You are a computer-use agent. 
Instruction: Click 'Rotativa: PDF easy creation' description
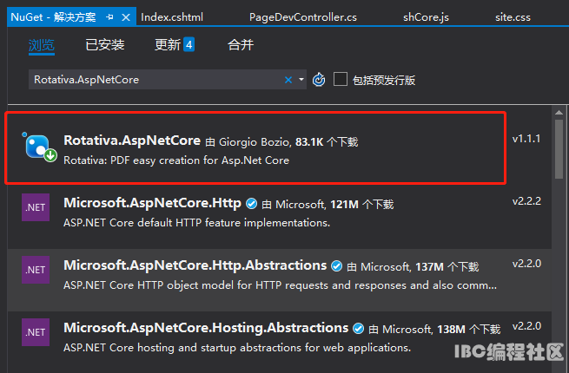pos(176,160)
